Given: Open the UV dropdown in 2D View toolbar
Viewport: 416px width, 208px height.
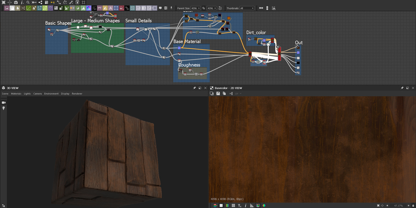Looking at the screenshot, I should point(238,93).
